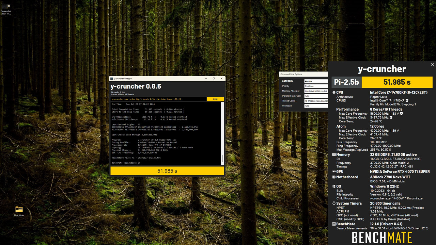Screen dimensions: 436x245
Task: Click the 'BenchMate validation: OK' console line
Action: [126, 163]
